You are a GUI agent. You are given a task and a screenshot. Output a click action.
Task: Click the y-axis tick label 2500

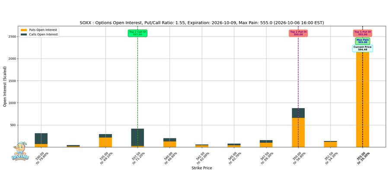click(x=13, y=37)
